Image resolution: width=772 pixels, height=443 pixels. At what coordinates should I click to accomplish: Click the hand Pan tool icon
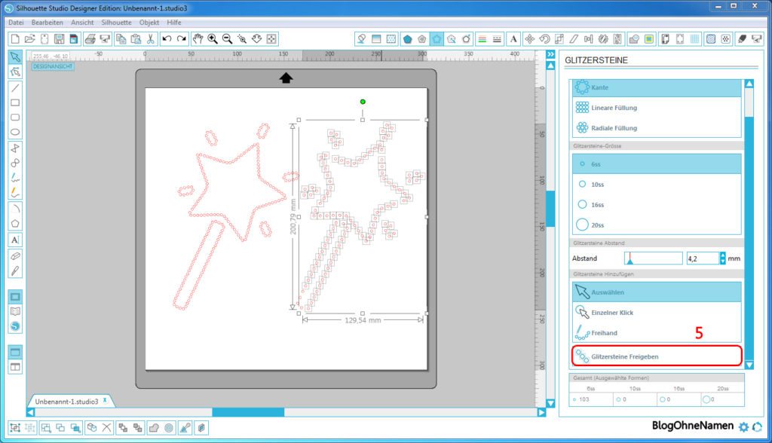(198, 38)
